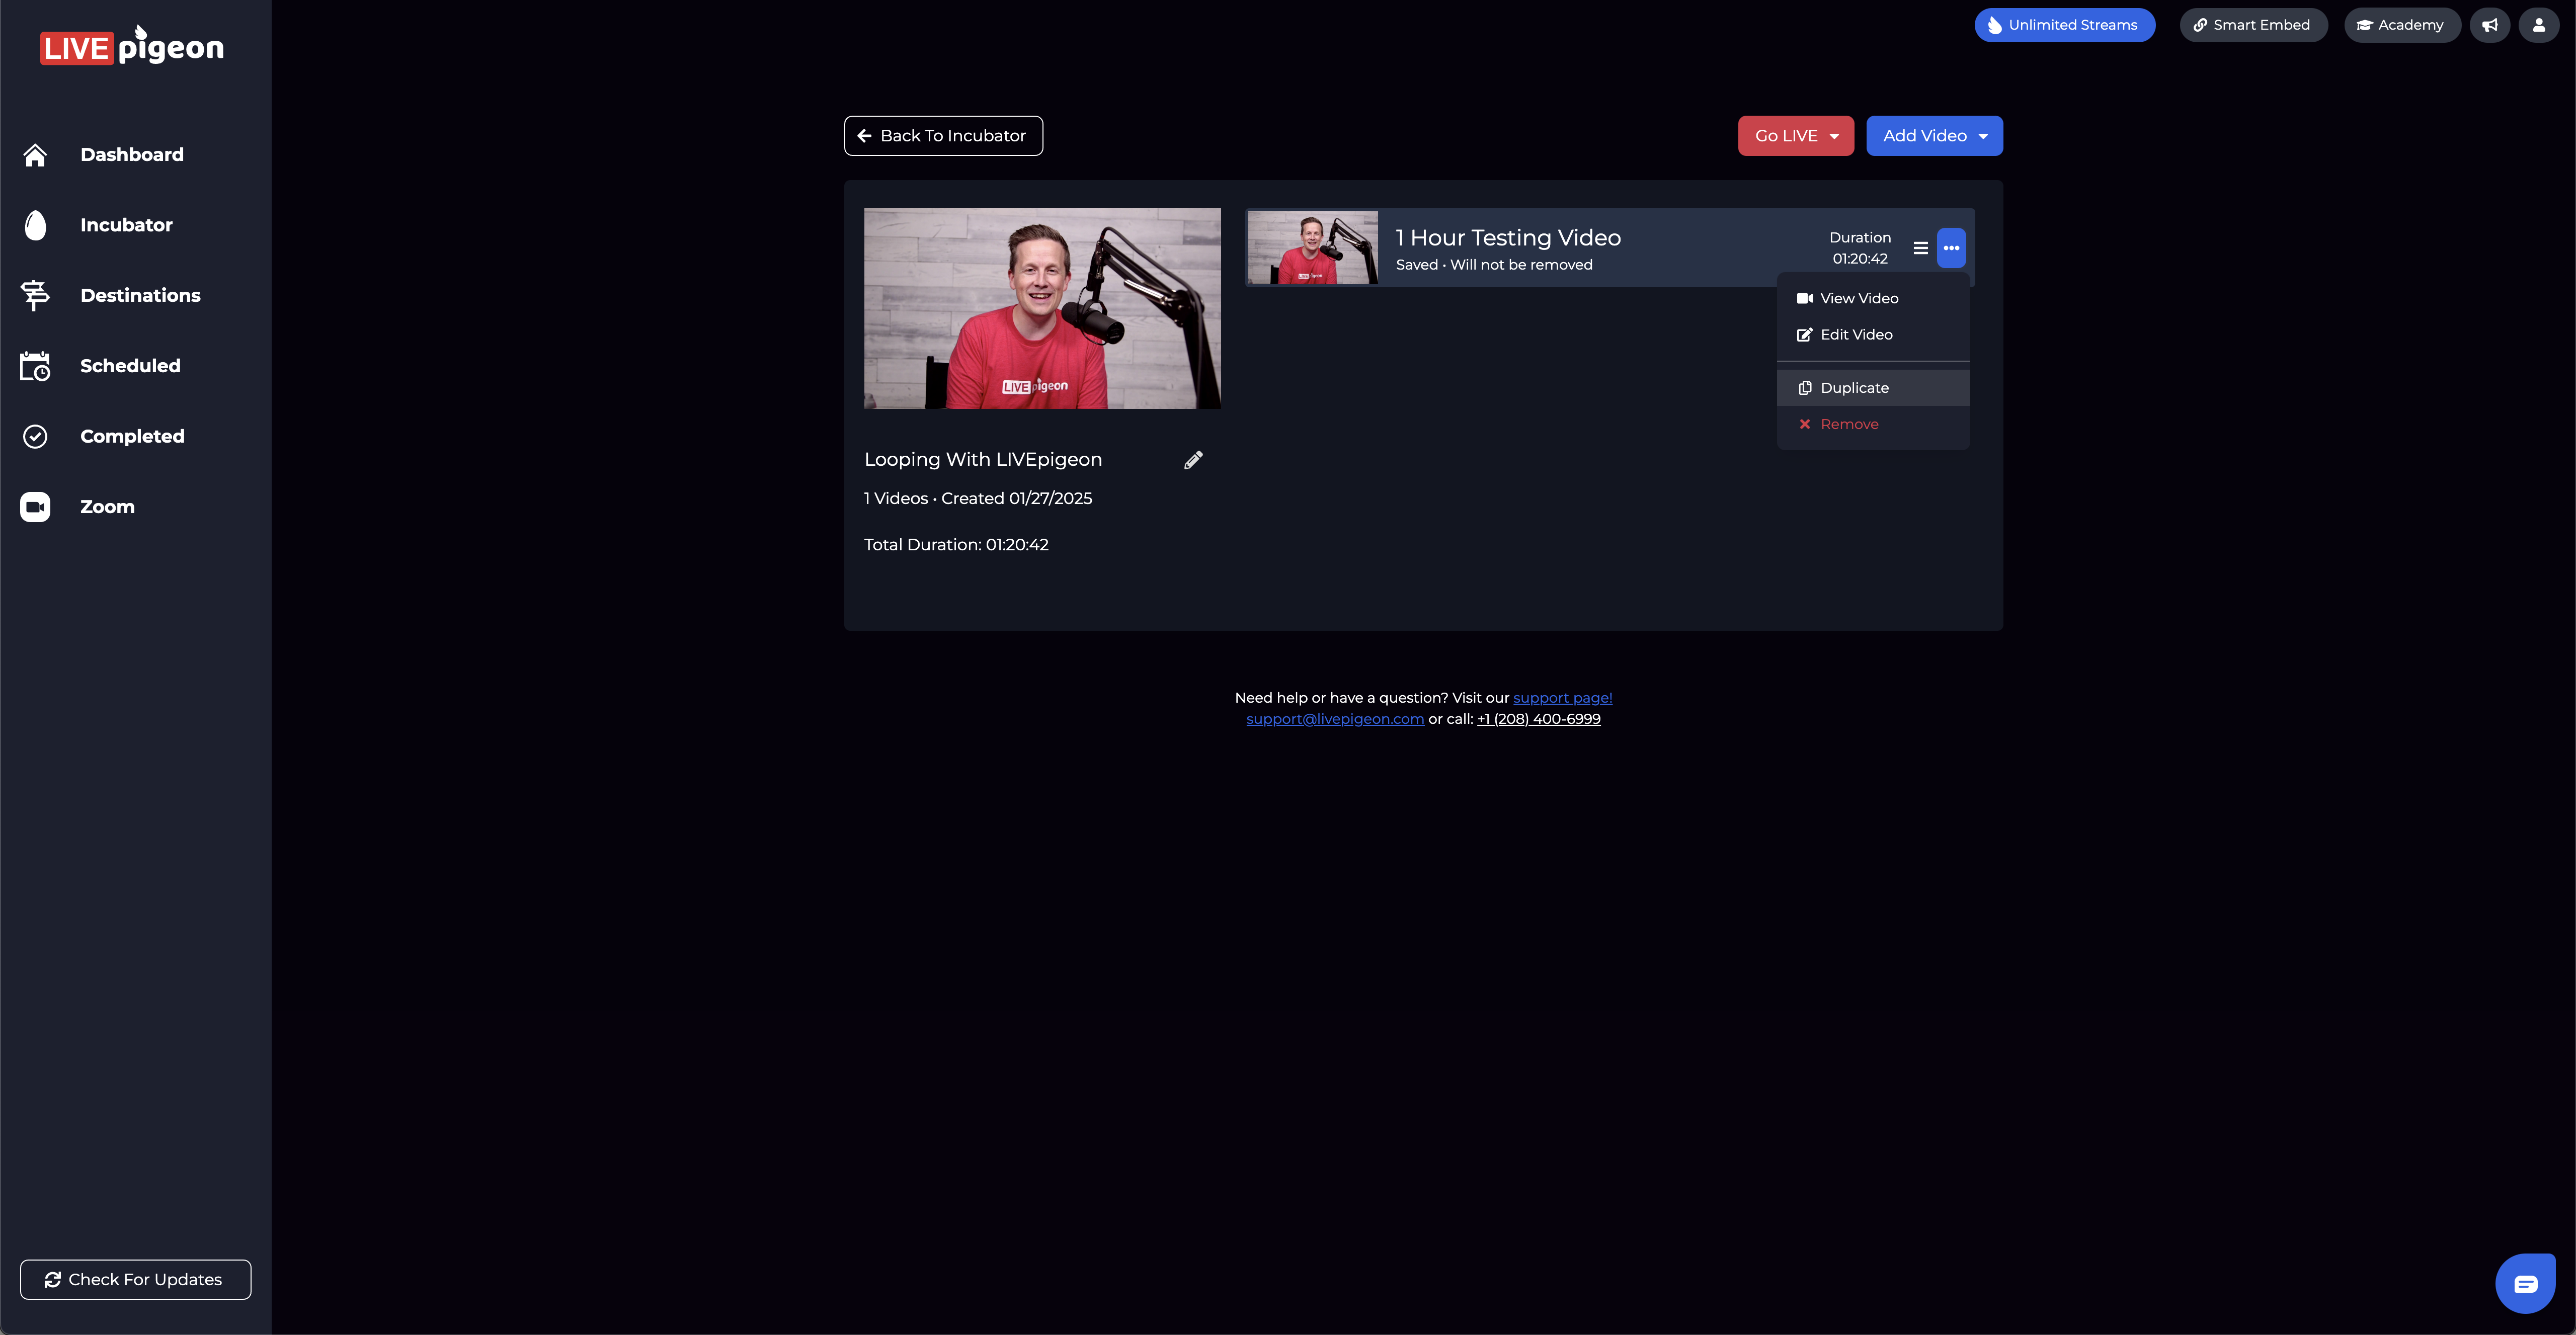Image resolution: width=2576 pixels, height=1335 pixels.
Task: Expand the Go LIVE dropdown
Action: (1795, 136)
